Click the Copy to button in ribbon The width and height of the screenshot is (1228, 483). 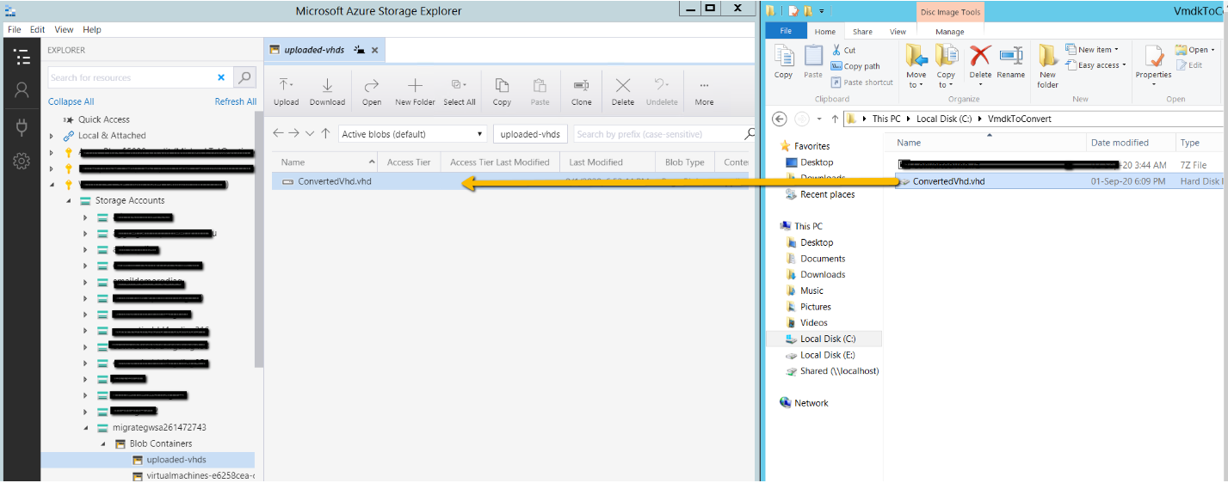tap(947, 66)
